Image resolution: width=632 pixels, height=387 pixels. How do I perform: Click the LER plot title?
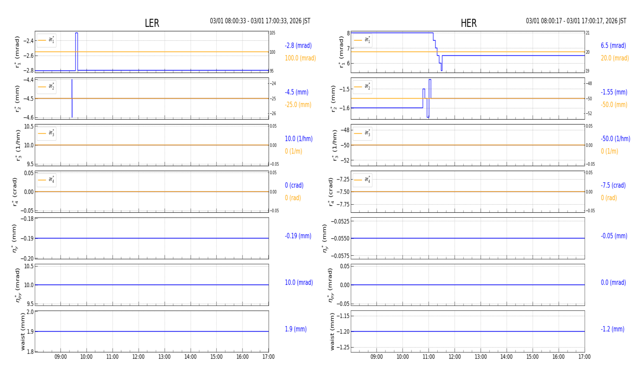[x=152, y=23]
